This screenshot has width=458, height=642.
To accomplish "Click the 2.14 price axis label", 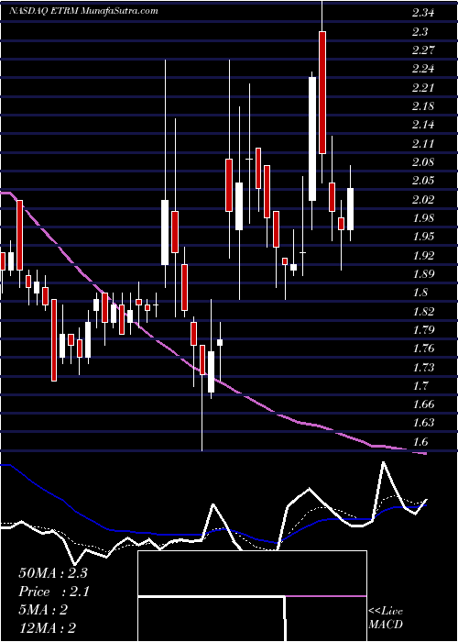I will (x=423, y=125).
